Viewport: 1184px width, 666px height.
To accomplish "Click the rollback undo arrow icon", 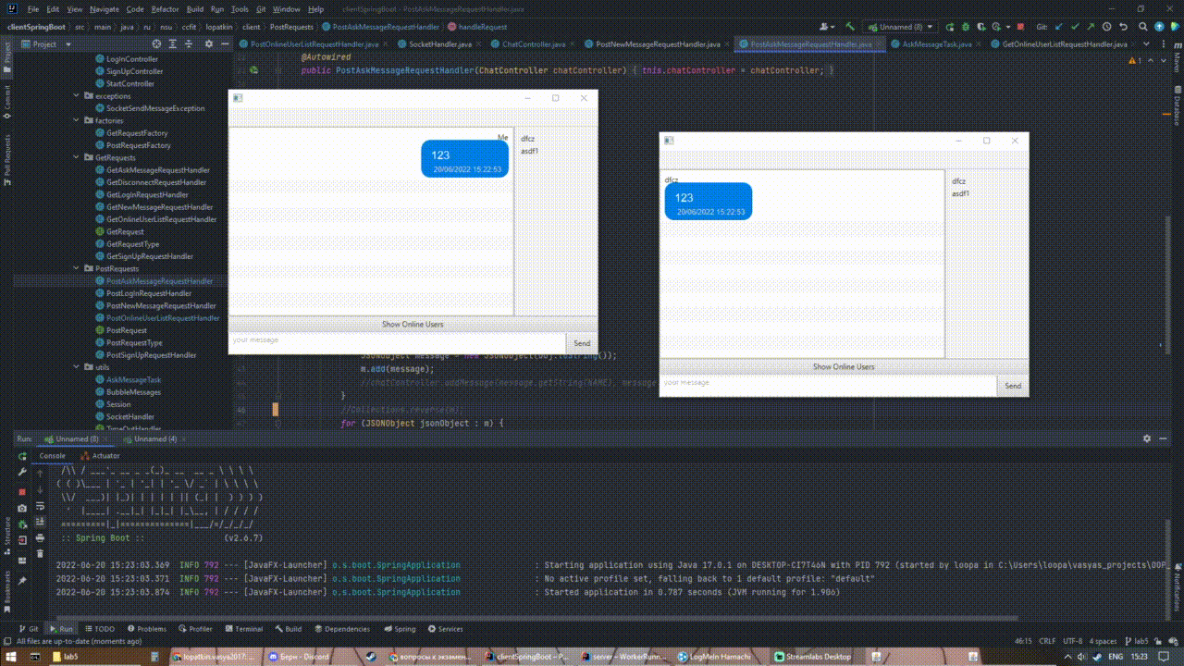I will tap(1123, 27).
